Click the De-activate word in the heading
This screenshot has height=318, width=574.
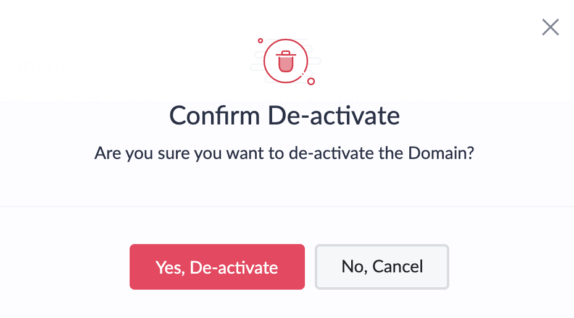coord(334,115)
